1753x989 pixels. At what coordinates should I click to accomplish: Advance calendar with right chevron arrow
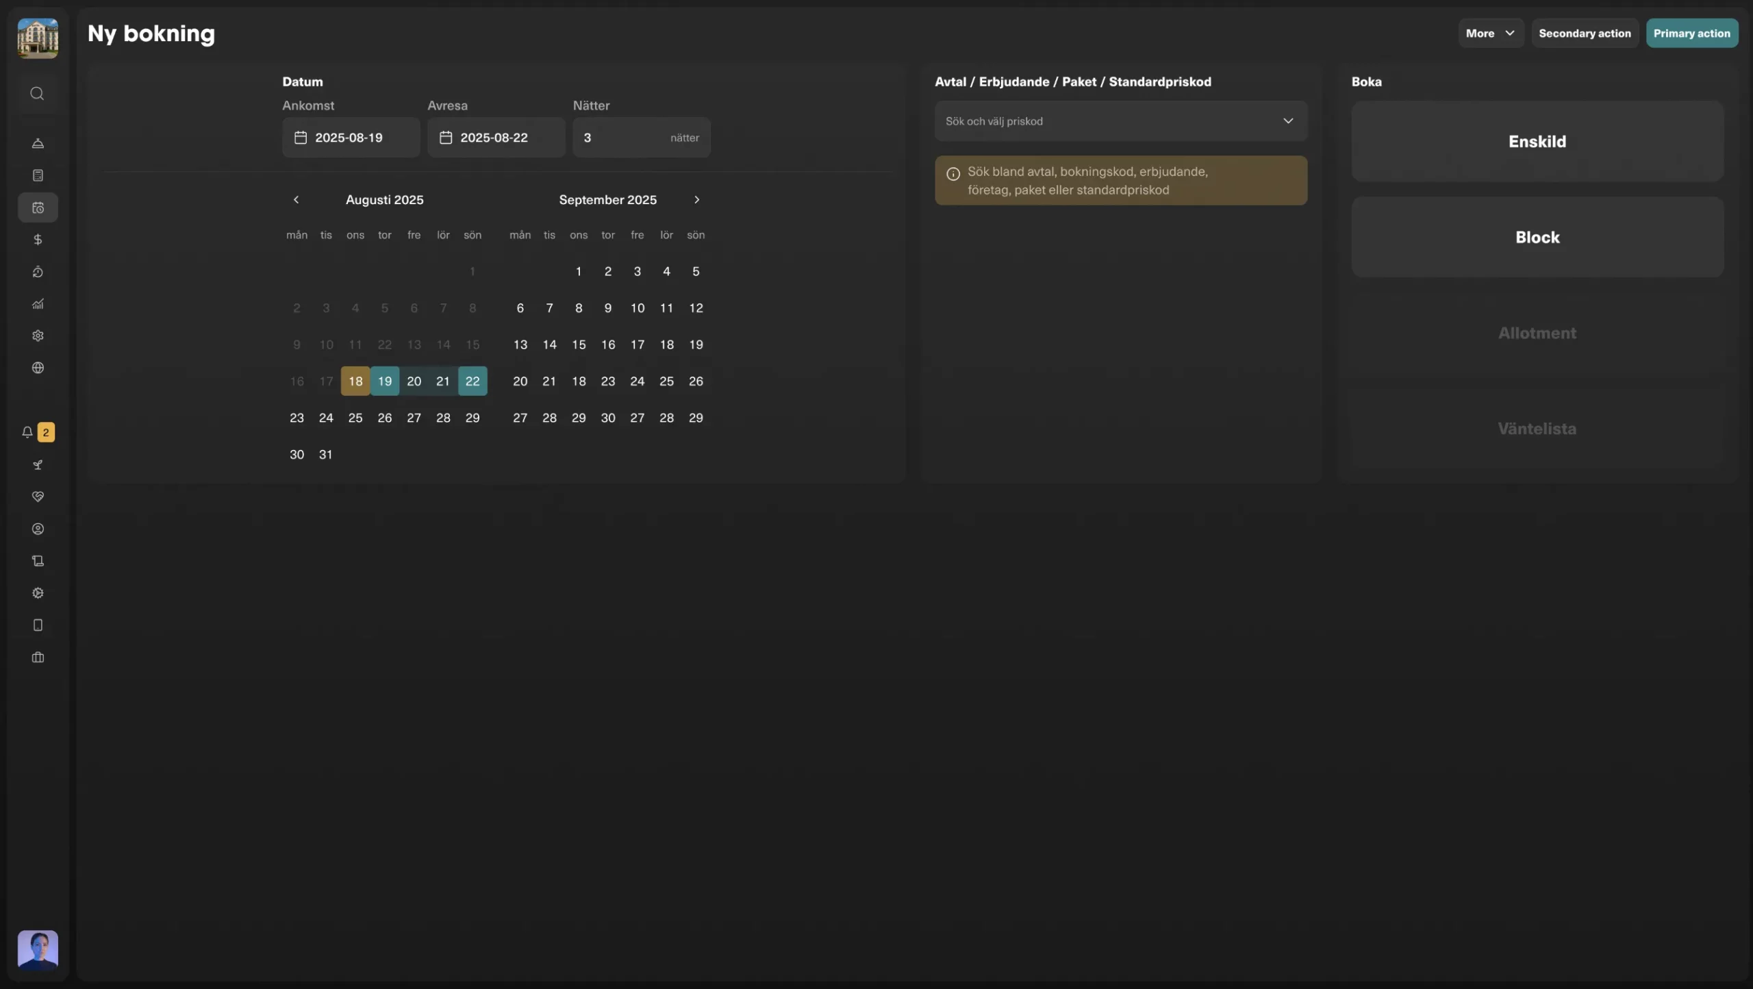pyautogui.click(x=696, y=199)
